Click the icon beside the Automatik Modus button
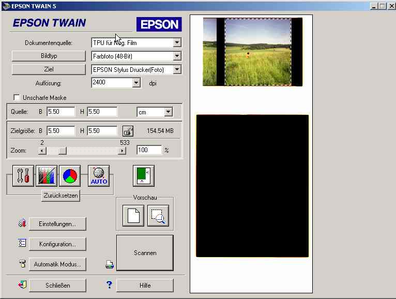This screenshot has height=299, width=396. [22, 264]
